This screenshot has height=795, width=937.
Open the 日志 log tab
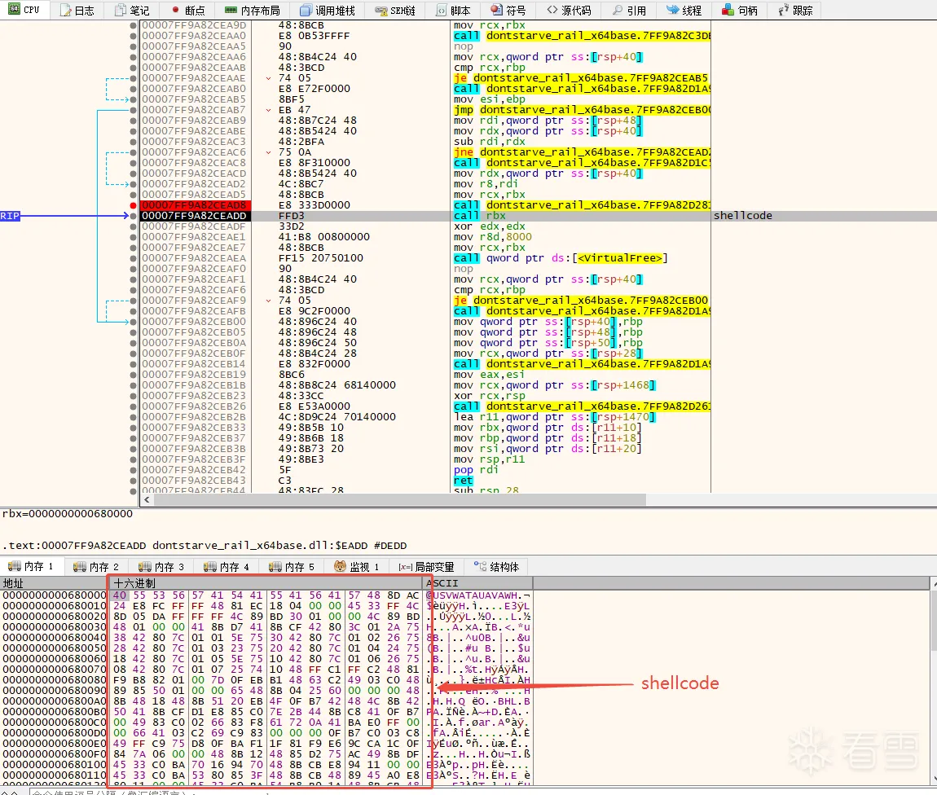click(x=77, y=10)
